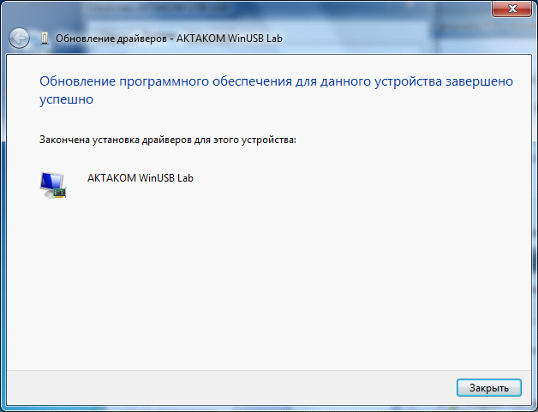Select the AKTAKOM WinUSB Lab device name
538x412 pixels.
pyautogui.click(x=140, y=178)
